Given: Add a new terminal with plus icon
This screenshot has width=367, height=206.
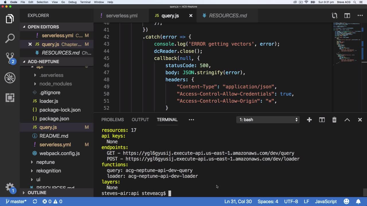Looking at the screenshot, I should point(309,120).
